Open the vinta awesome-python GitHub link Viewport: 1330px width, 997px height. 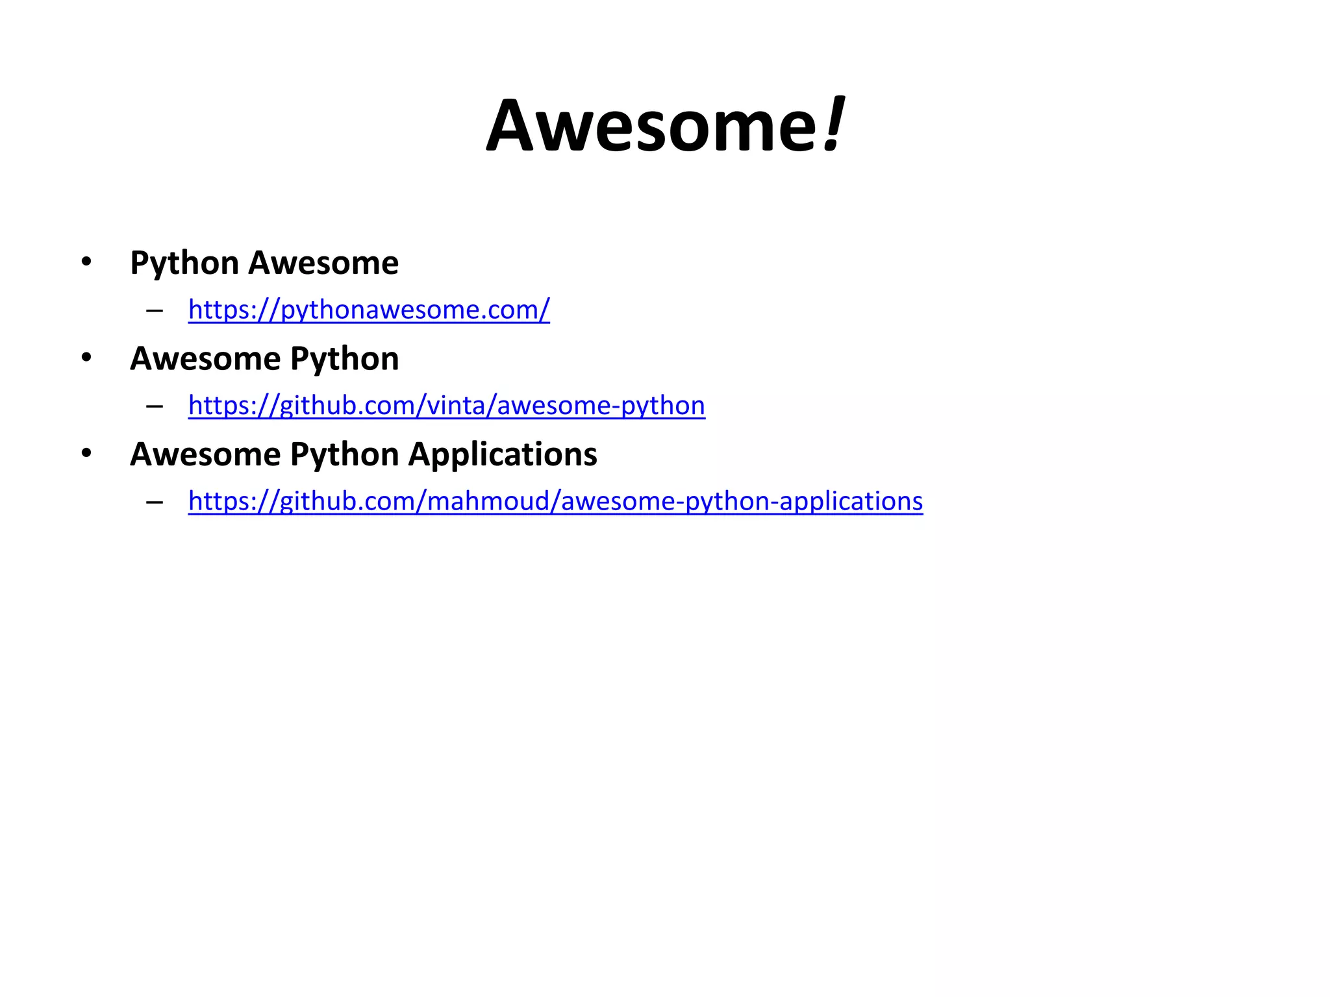(446, 406)
